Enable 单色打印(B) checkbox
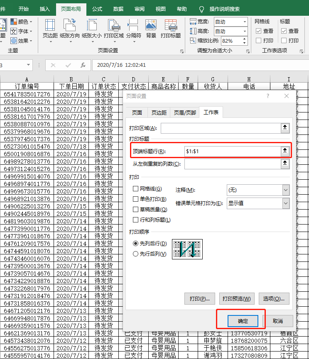The height and width of the screenshot is (359, 309). tap(135, 199)
